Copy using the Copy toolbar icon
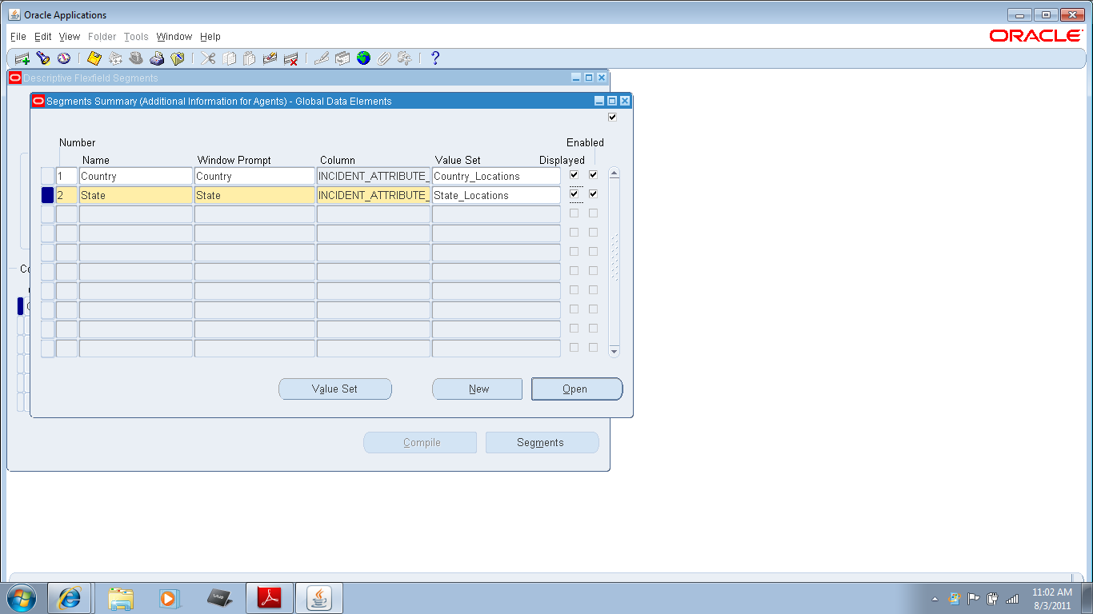The width and height of the screenshot is (1093, 614). [x=228, y=58]
